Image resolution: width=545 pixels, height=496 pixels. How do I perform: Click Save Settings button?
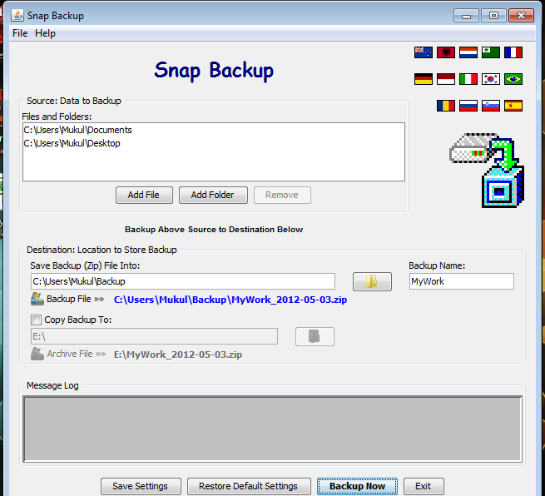point(141,486)
